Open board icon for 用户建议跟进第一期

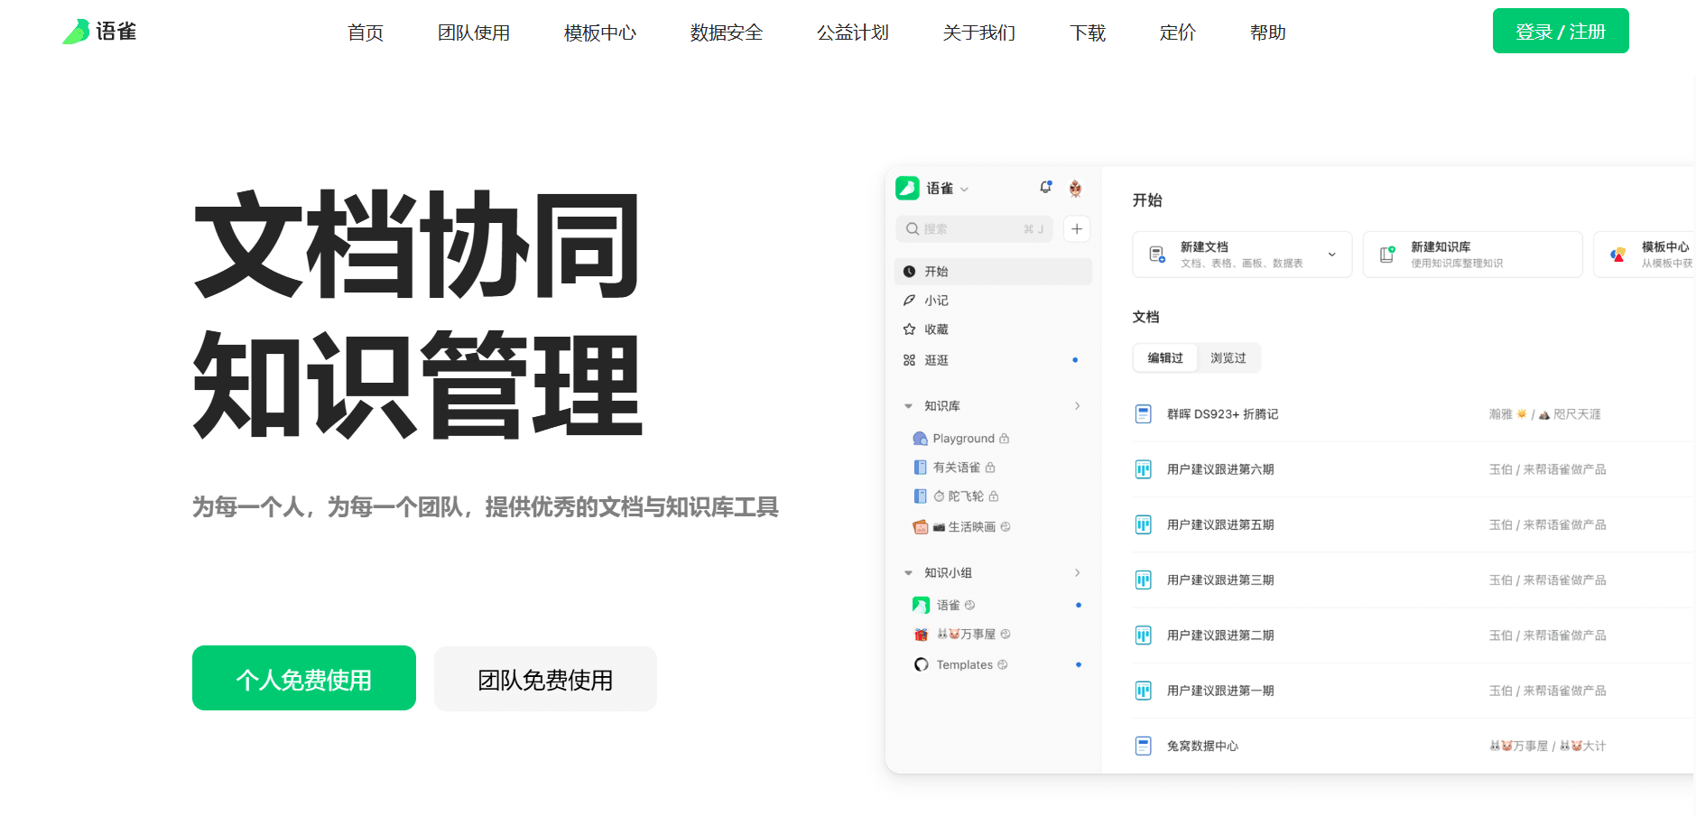[1143, 691]
